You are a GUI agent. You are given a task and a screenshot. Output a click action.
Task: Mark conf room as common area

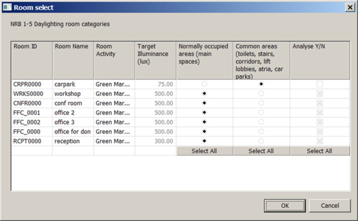261,103
